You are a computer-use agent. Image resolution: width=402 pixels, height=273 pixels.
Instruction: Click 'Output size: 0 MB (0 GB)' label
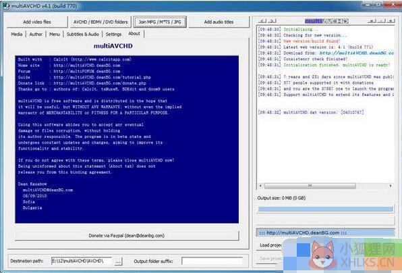pyautogui.click(x=281, y=198)
